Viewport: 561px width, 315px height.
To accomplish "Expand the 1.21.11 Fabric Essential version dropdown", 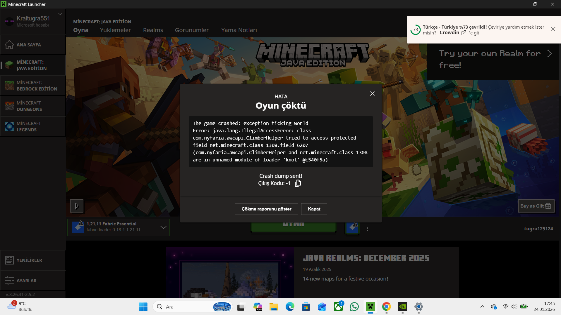I will [119, 227].
